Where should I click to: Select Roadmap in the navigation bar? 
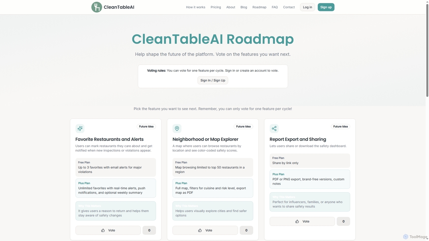pos(259,7)
